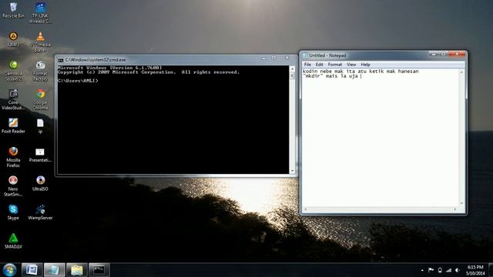Select the WampServer desktop icon

(x=40, y=212)
